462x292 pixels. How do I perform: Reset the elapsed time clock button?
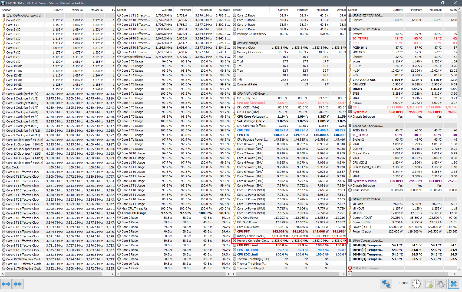tap(416, 284)
